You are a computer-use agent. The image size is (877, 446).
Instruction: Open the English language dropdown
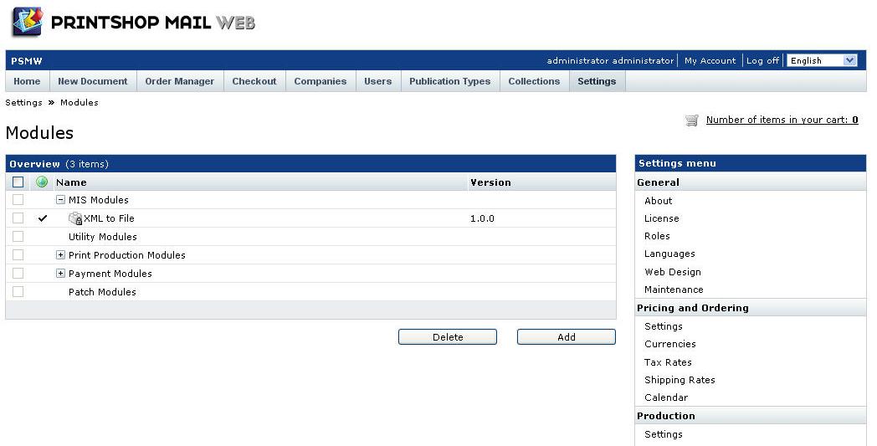(822, 60)
